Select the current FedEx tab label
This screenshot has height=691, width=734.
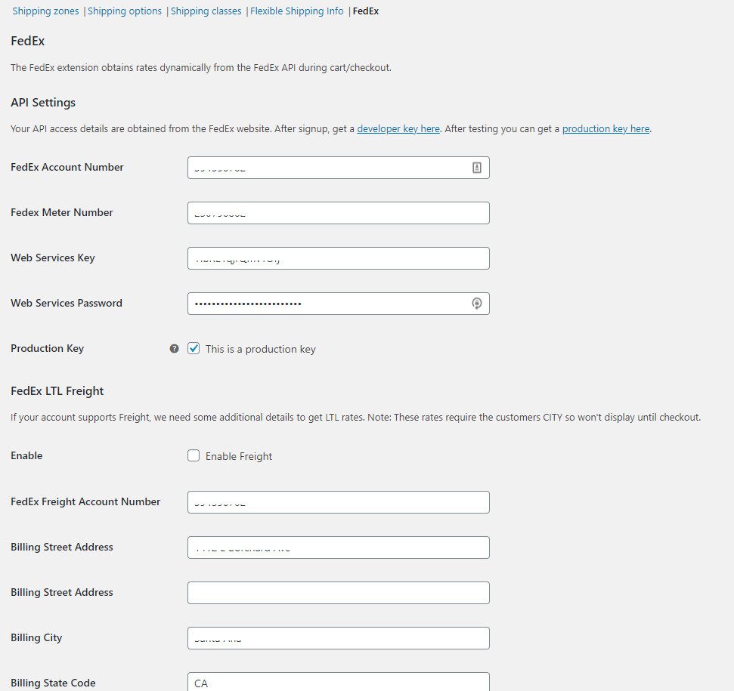pos(366,11)
